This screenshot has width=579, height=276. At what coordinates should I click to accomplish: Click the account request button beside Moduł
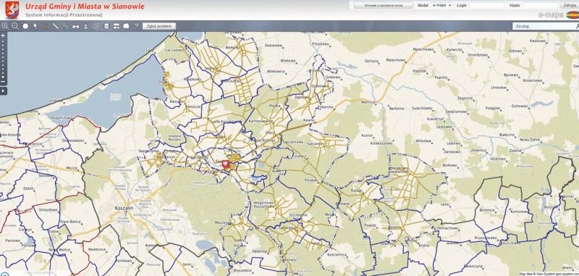click(384, 5)
